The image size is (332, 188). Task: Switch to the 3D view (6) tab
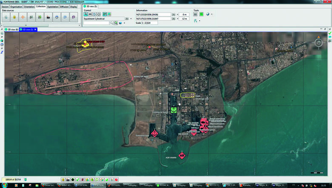[10, 29]
